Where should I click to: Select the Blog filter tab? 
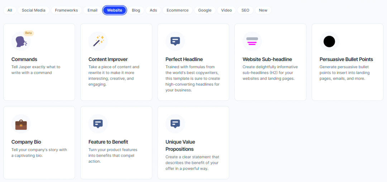click(x=136, y=10)
